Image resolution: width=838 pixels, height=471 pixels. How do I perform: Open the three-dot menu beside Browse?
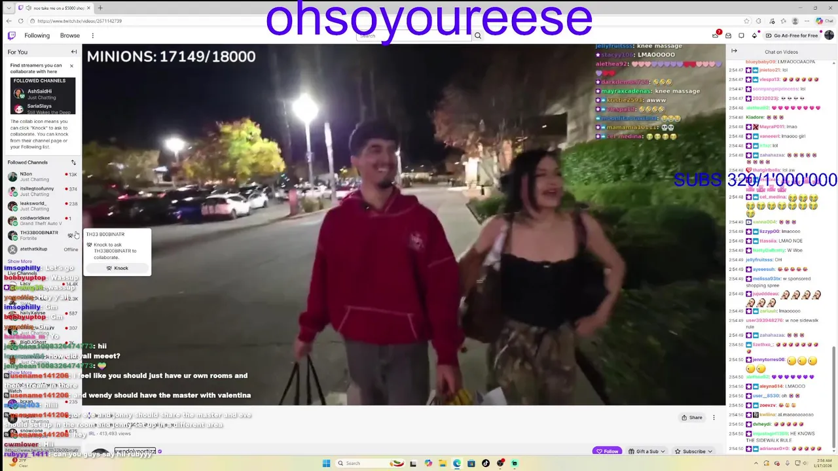click(x=92, y=35)
